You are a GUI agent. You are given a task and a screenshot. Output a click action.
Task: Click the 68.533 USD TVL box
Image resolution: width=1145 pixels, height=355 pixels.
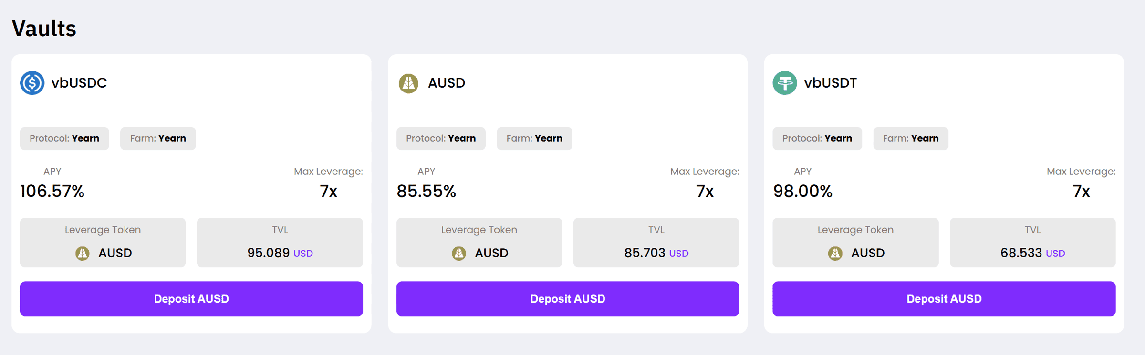click(1032, 243)
